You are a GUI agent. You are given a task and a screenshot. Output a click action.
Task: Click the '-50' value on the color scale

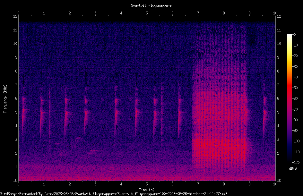click(295, 88)
